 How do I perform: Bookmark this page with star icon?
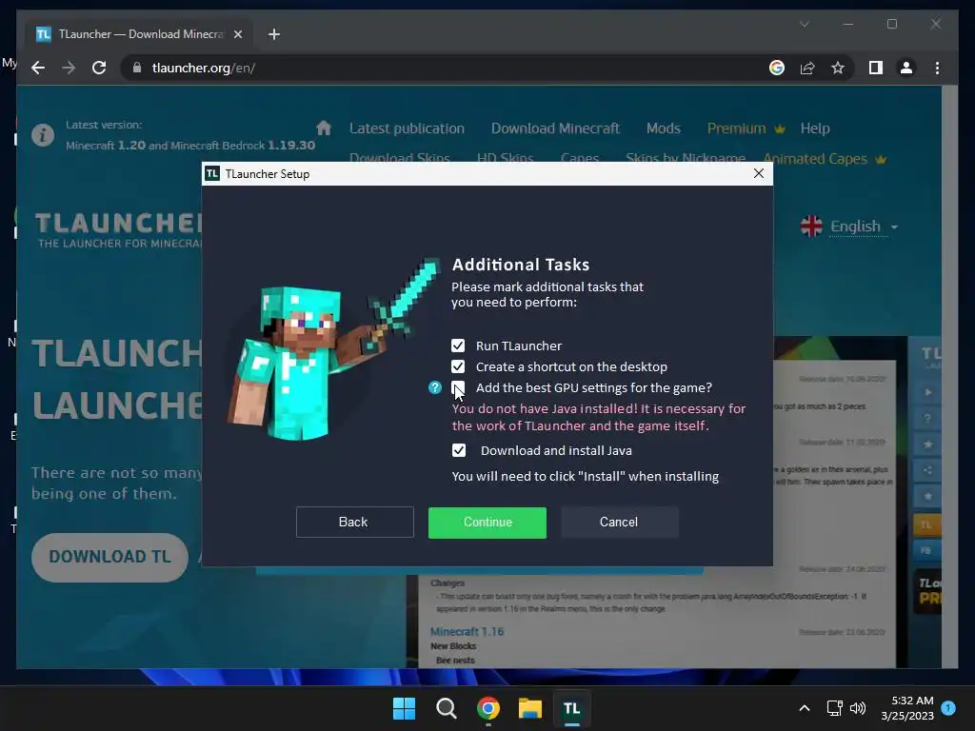[838, 68]
